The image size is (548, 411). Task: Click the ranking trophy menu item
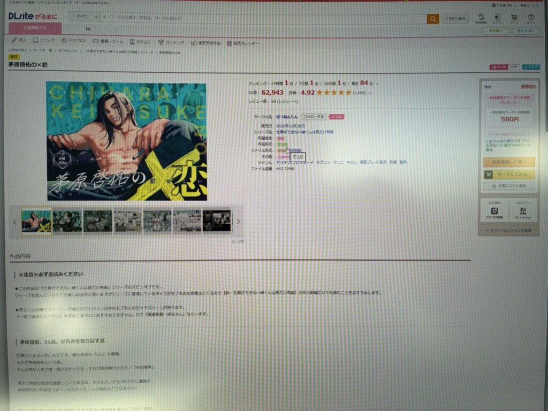(171, 43)
